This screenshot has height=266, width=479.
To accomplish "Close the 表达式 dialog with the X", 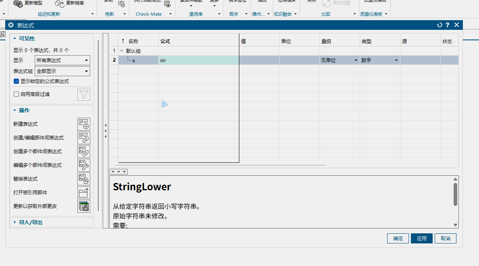I will (x=457, y=25).
